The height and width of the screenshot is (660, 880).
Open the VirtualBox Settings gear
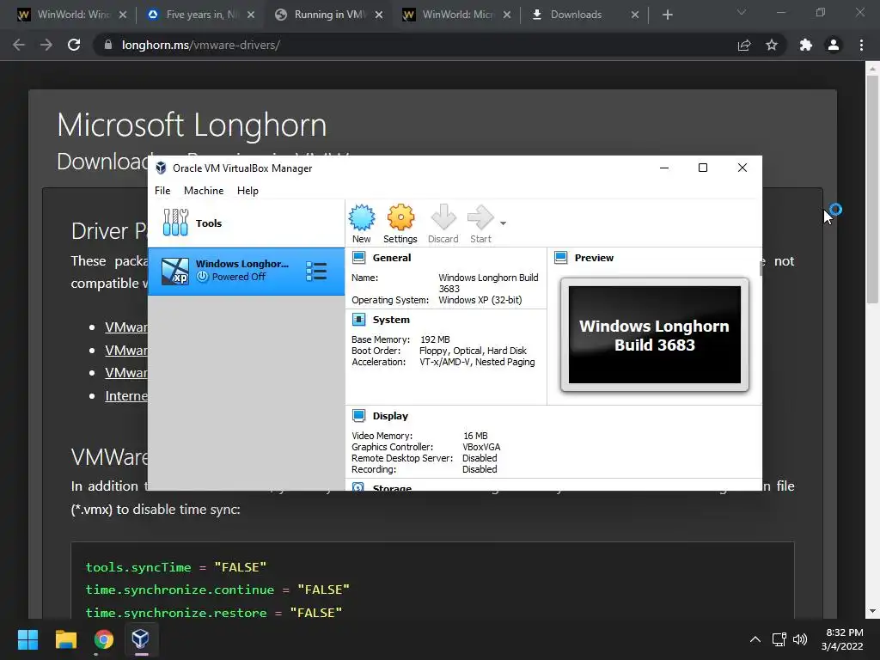(400, 217)
